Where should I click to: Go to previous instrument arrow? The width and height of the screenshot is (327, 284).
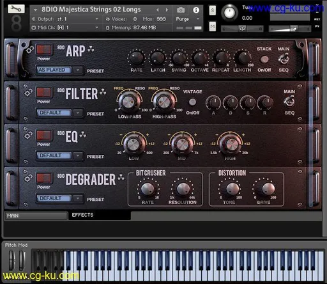tap(158, 10)
